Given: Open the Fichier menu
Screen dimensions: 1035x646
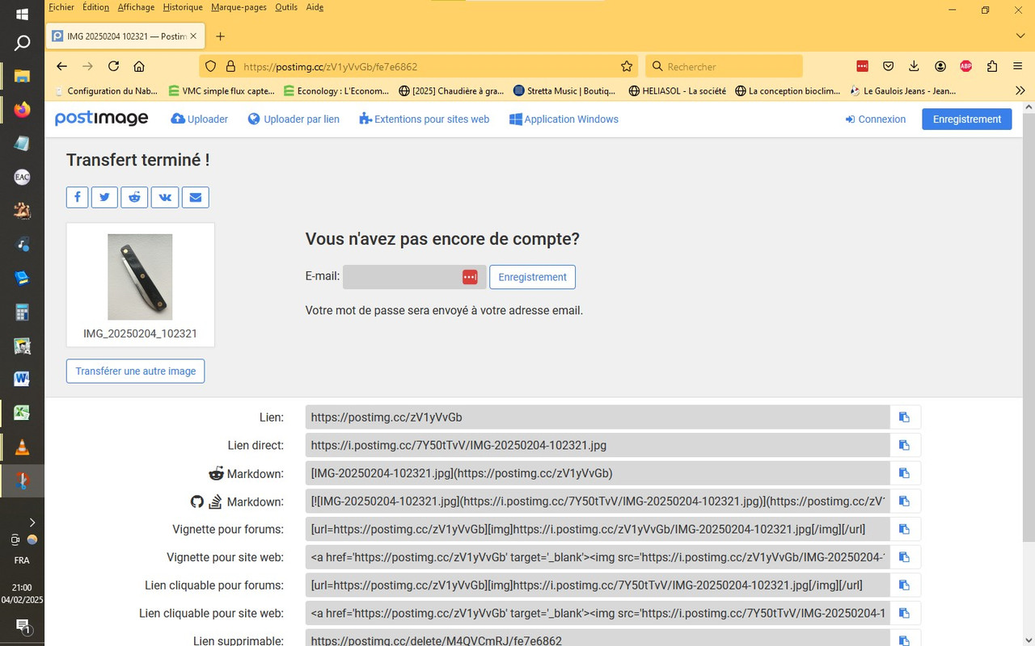Looking at the screenshot, I should [x=61, y=7].
